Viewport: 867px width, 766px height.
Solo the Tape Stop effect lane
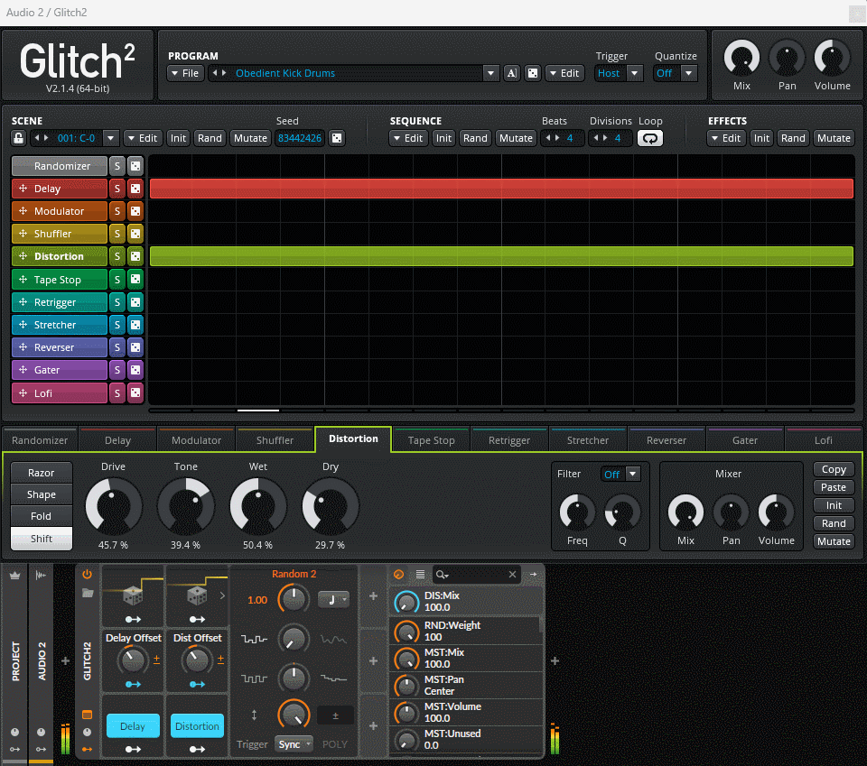pos(117,280)
